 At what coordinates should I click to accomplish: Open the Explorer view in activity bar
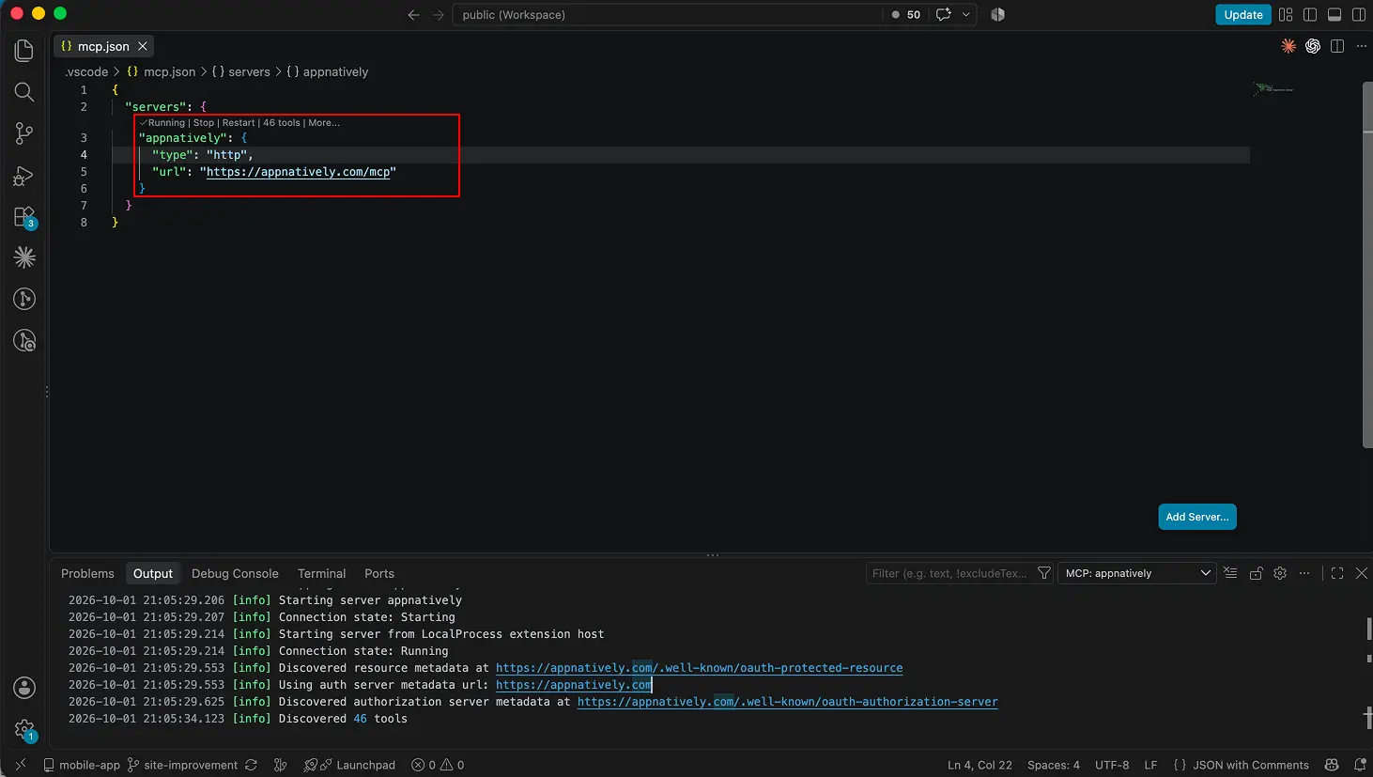pyautogui.click(x=24, y=51)
